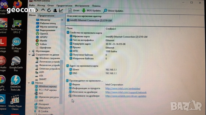Select Видеорежими tree item
Screen dimensions: 206x115
coord(47,30)
